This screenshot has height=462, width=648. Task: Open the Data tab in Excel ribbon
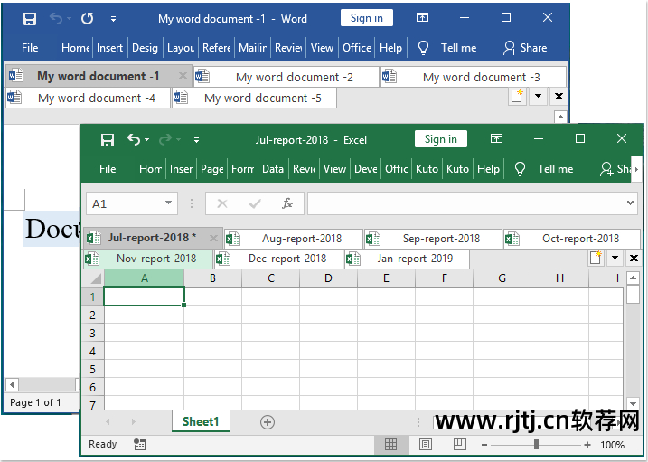pos(273,169)
